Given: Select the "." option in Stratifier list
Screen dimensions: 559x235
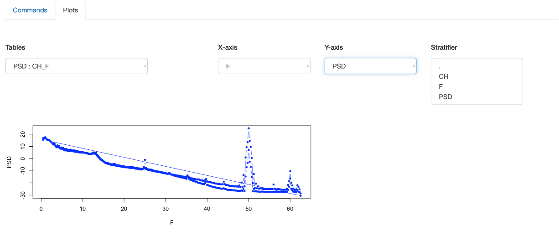Looking at the screenshot, I should 440,67.
